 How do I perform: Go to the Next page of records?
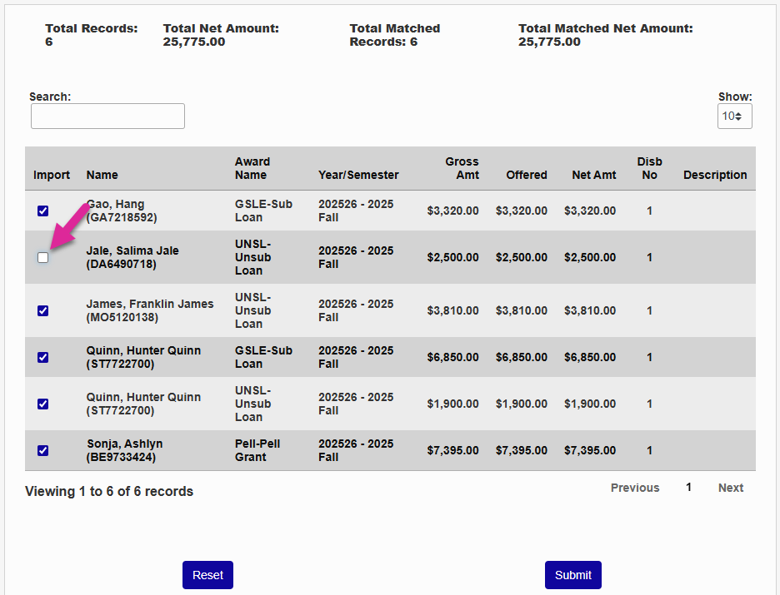(730, 488)
